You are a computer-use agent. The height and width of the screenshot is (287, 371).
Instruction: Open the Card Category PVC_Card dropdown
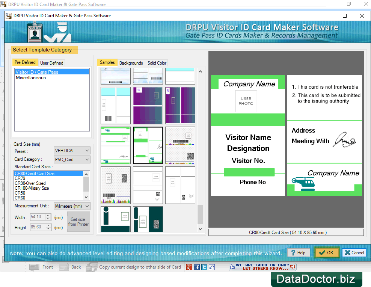click(72, 160)
